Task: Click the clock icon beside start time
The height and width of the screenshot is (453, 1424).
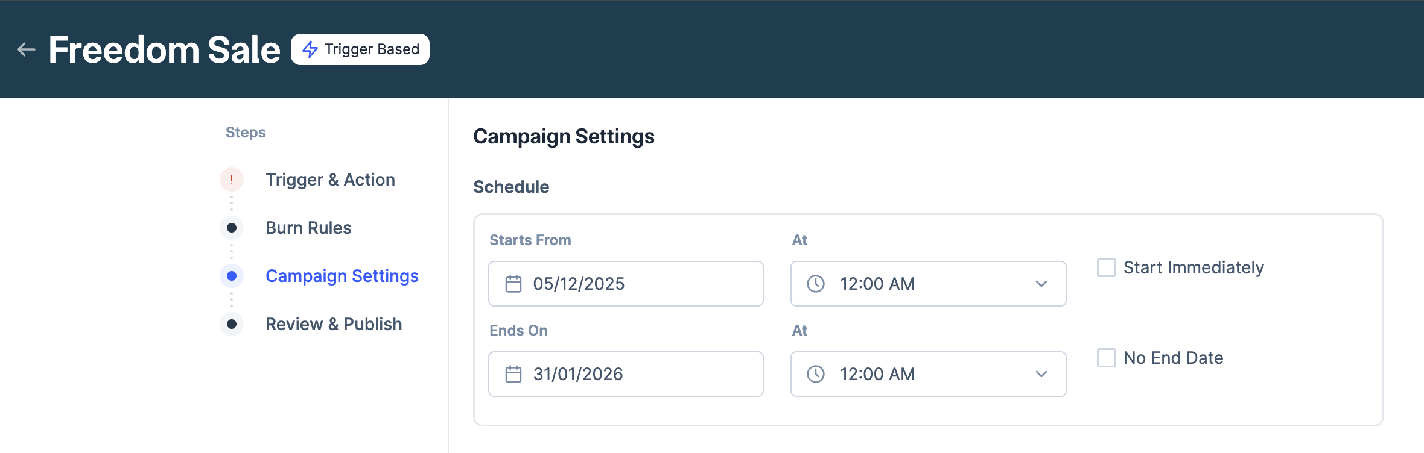Action: 816,283
